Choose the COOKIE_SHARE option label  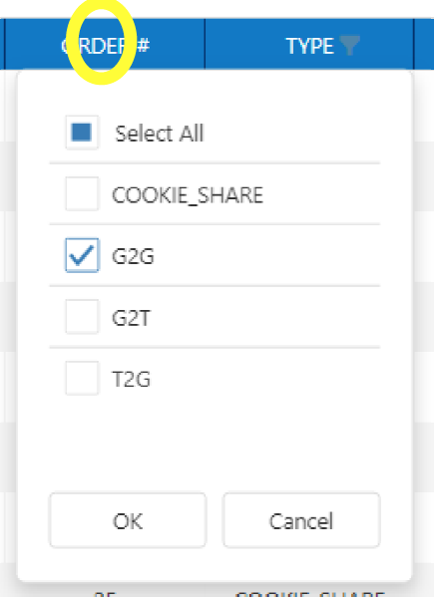188,195
